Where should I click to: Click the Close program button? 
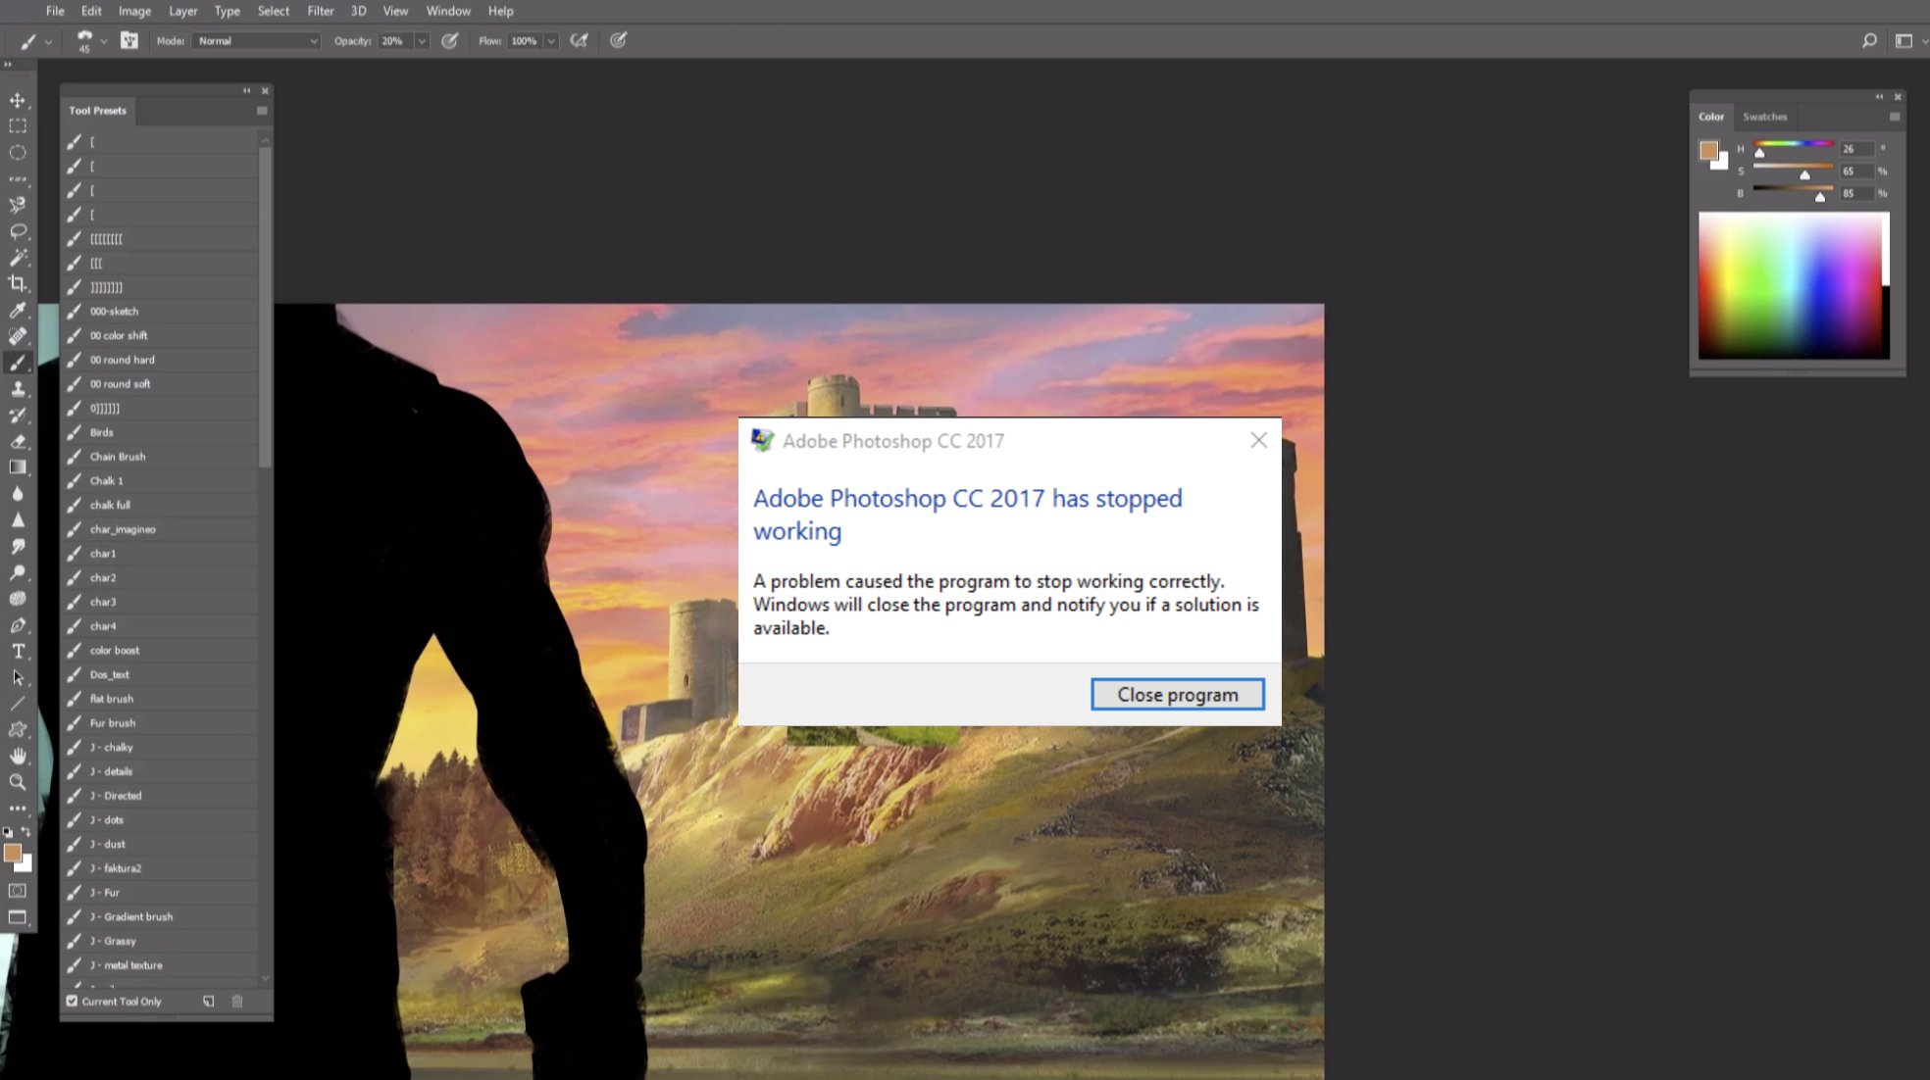point(1177,694)
